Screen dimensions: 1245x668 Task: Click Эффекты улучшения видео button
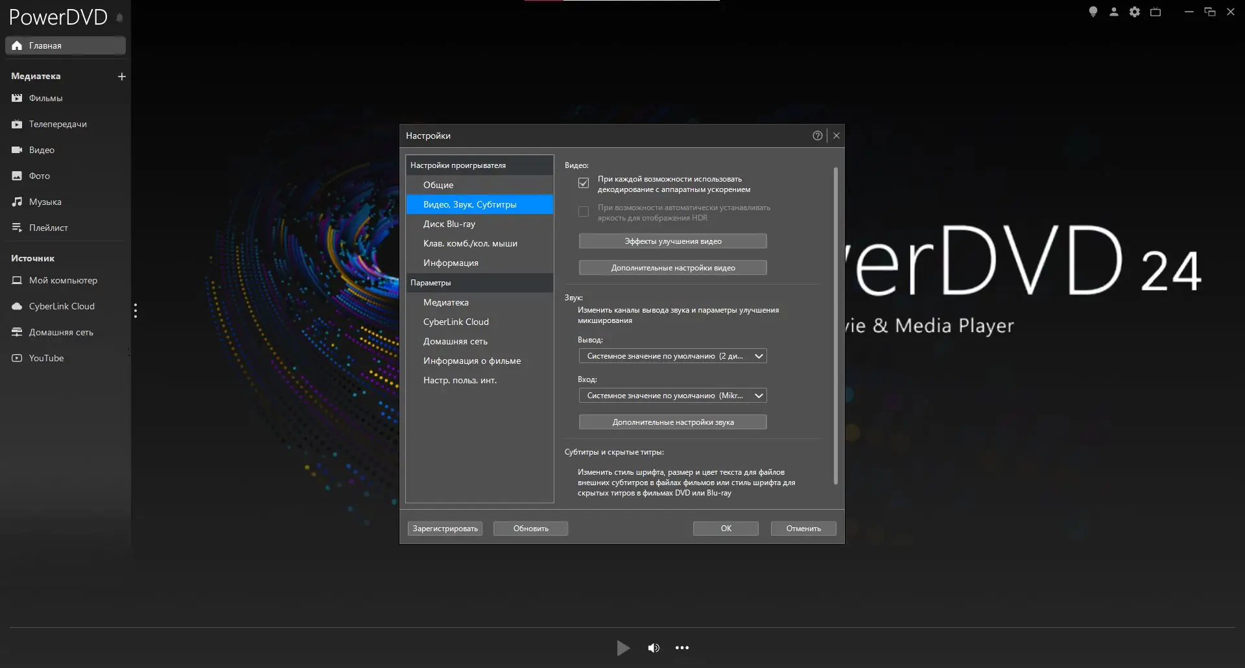[672, 241]
